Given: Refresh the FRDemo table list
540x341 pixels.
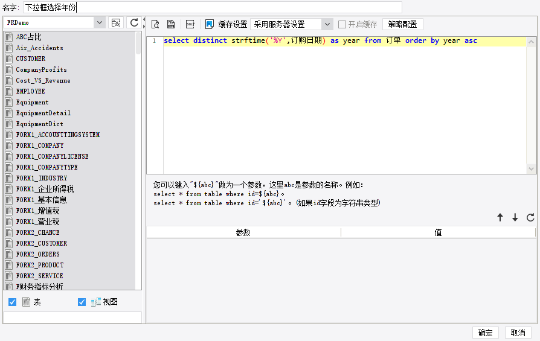Looking at the screenshot, I should pyautogui.click(x=134, y=23).
